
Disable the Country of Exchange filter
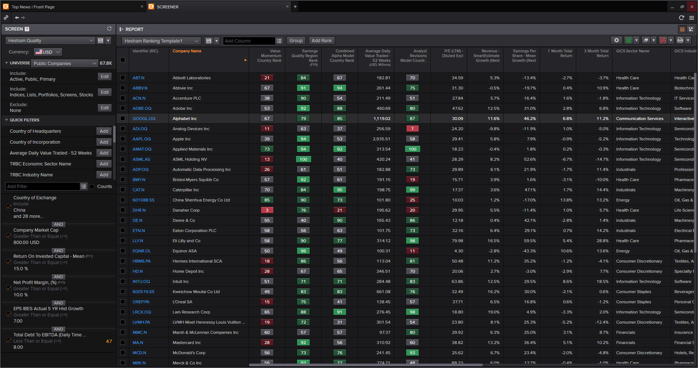8,206
